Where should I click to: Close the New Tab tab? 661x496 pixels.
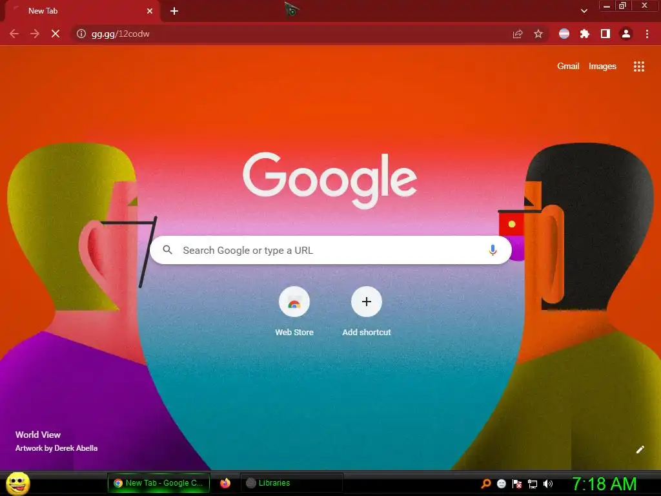coord(150,11)
